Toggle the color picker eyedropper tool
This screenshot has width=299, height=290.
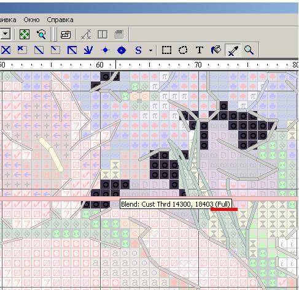pos(233,50)
